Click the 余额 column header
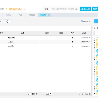This screenshot has height=98, width=98. (84, 33)
